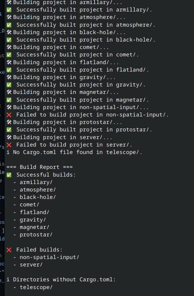The height and width of the screenshot is (296, 194).
Task: Click the info icon beside No Cargo.toml line
Action: click(8, 152)
